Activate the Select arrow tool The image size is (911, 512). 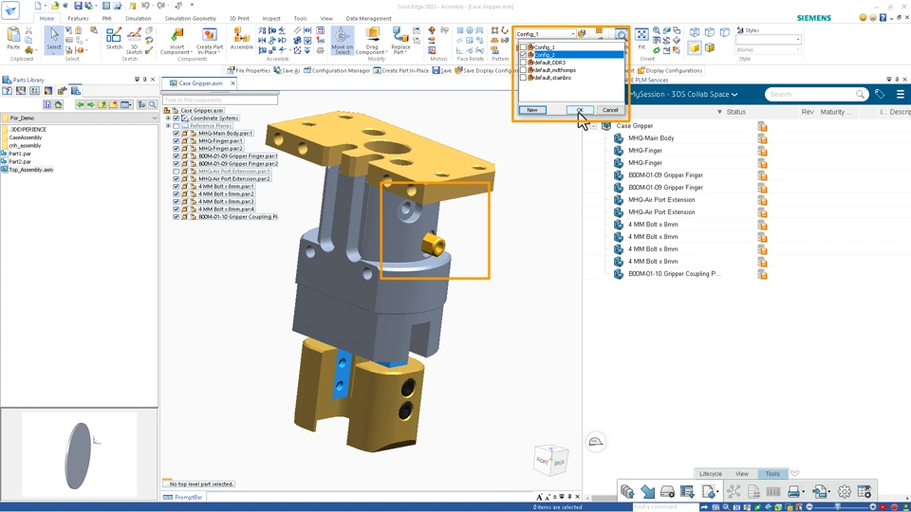[x=53, y=40]
